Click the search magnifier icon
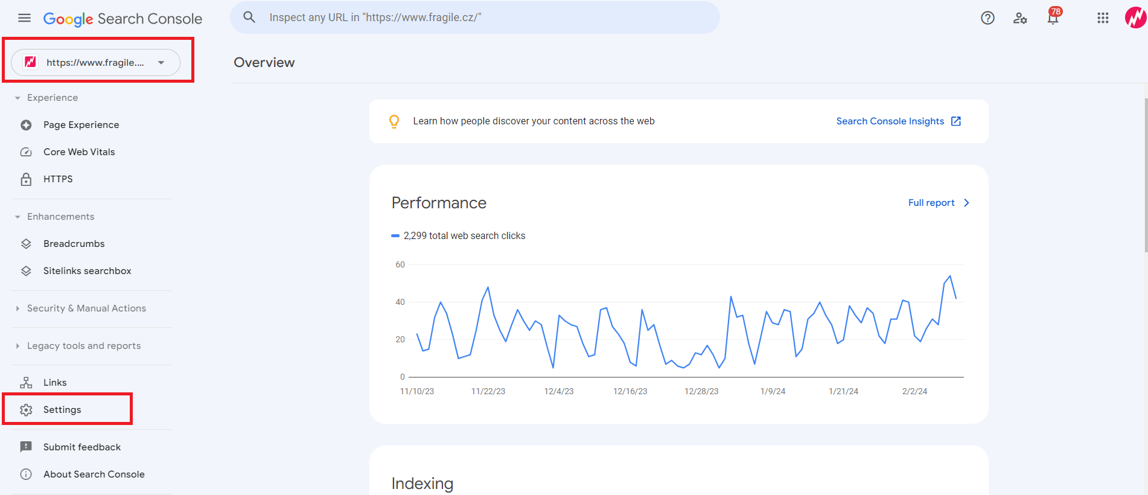This screenshot has width=1148, height=495. click(249, 18)
